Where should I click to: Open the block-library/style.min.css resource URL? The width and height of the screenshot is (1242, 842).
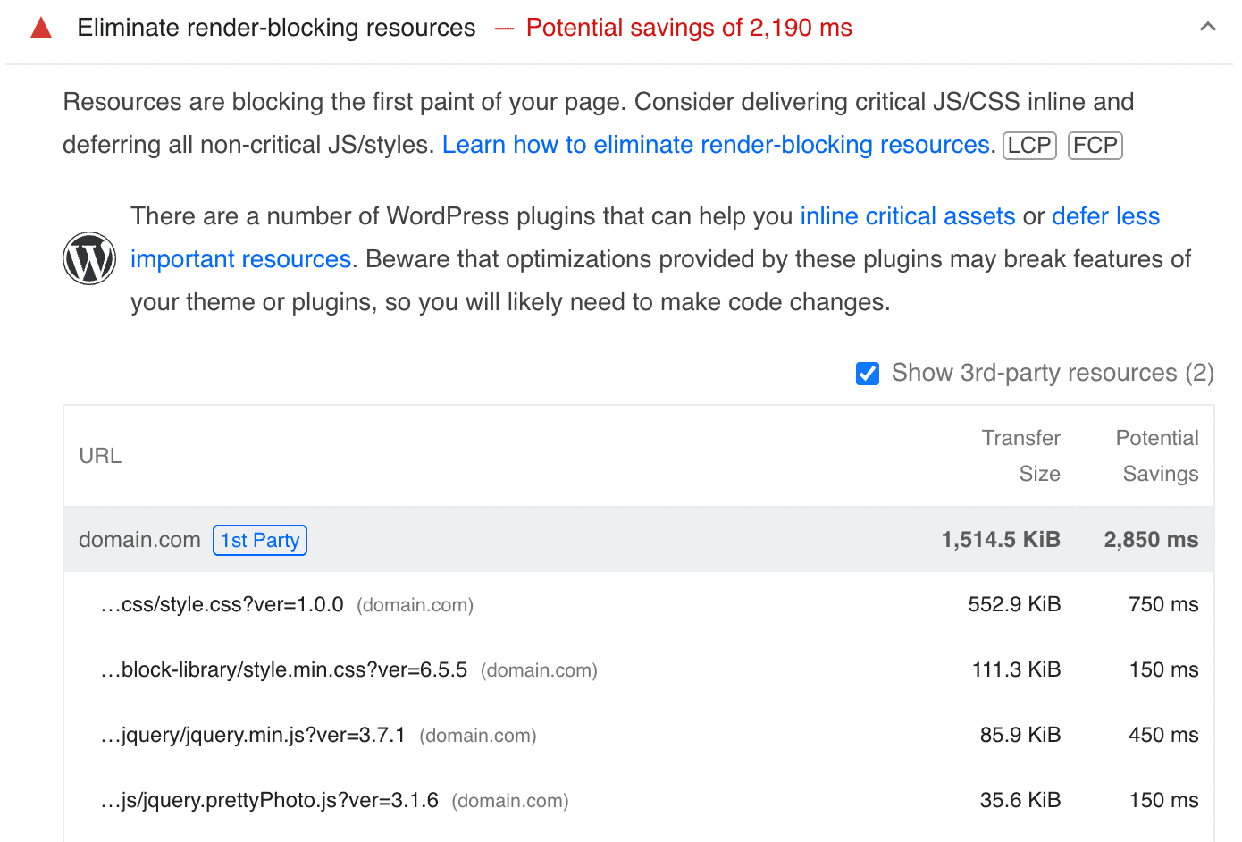tap(284, 670)
